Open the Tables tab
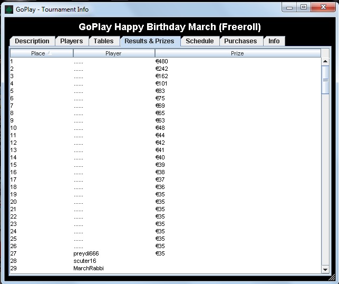 pos(103,41)
